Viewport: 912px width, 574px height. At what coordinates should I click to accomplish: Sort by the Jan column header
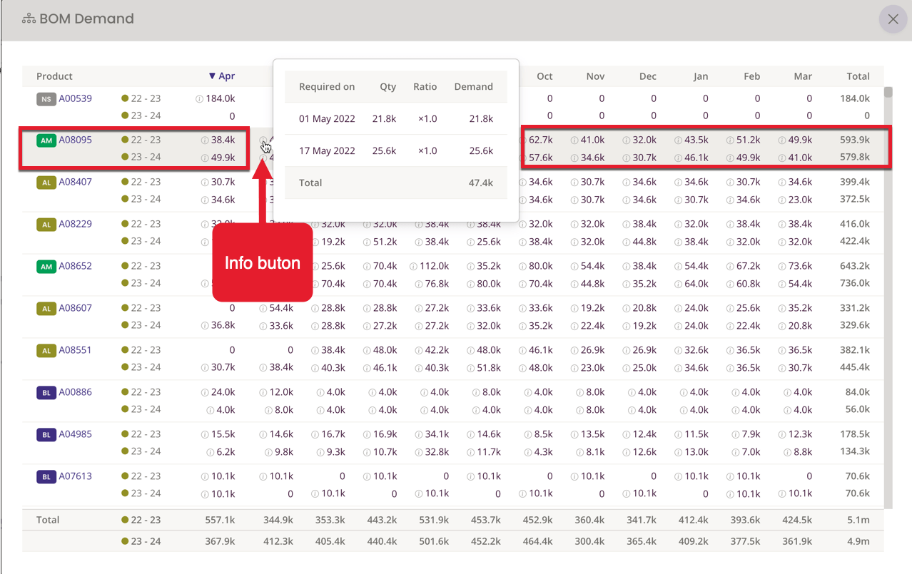point(701,76)
